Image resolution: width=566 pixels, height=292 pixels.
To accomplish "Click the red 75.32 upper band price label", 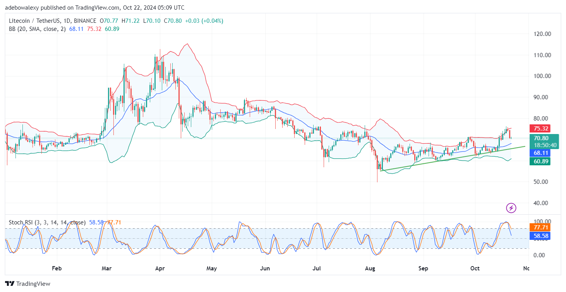I will (541, 128).
